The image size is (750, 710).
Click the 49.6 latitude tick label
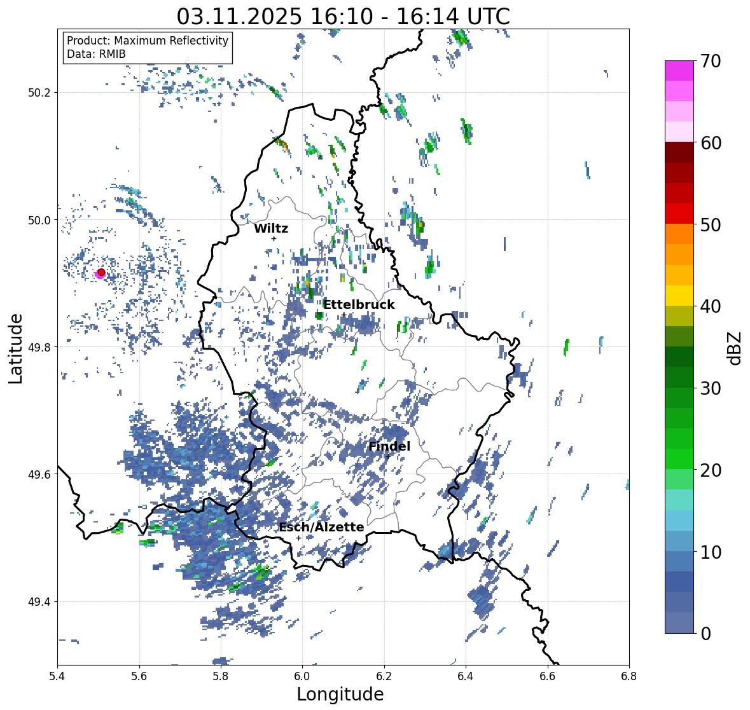click(x=39, y=474)
